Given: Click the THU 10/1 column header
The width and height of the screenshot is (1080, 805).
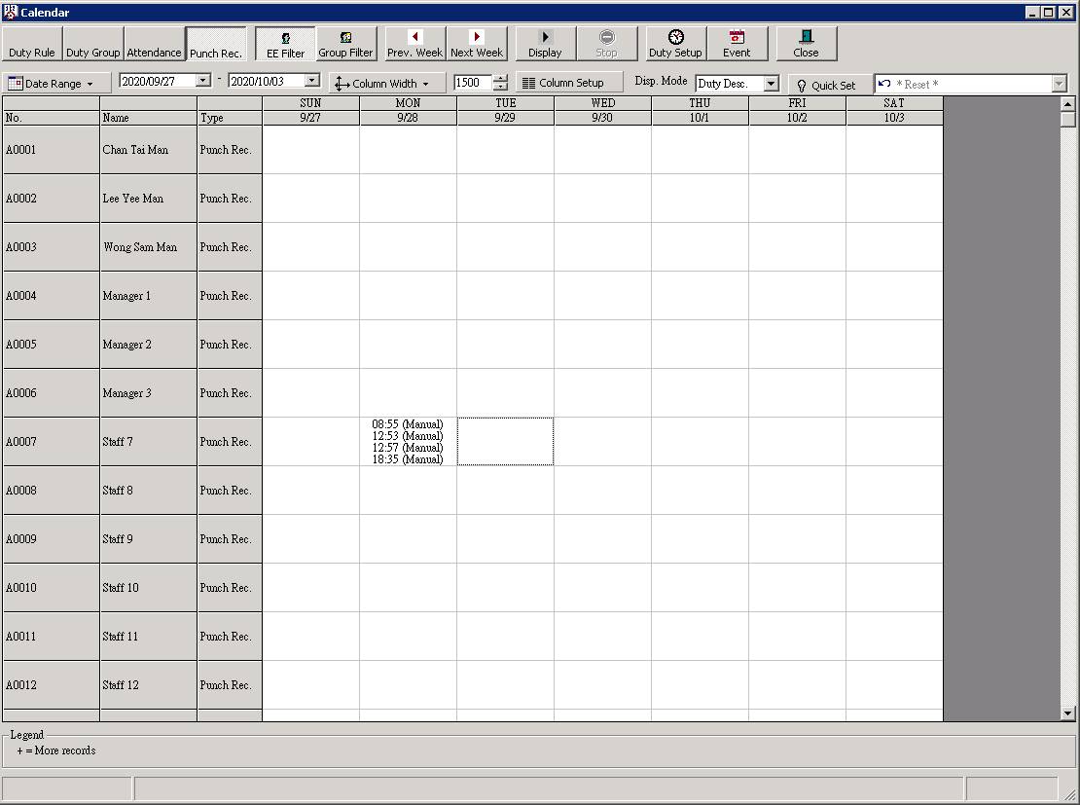Looking at the screenshot, I should coord(700,110).
